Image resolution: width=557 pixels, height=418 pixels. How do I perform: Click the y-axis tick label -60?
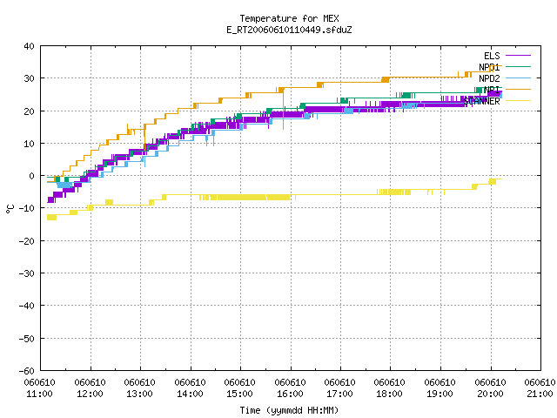(x=27, y=371)
